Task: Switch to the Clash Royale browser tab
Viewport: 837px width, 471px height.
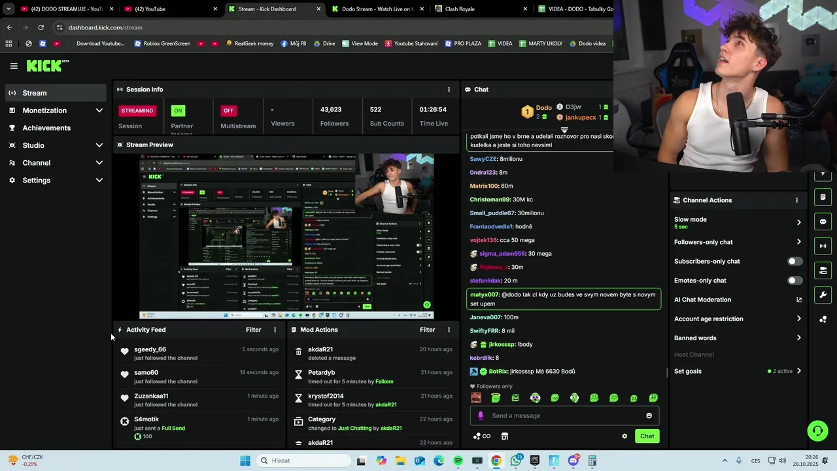Action: pyautogui.click(x=481, y=9)
